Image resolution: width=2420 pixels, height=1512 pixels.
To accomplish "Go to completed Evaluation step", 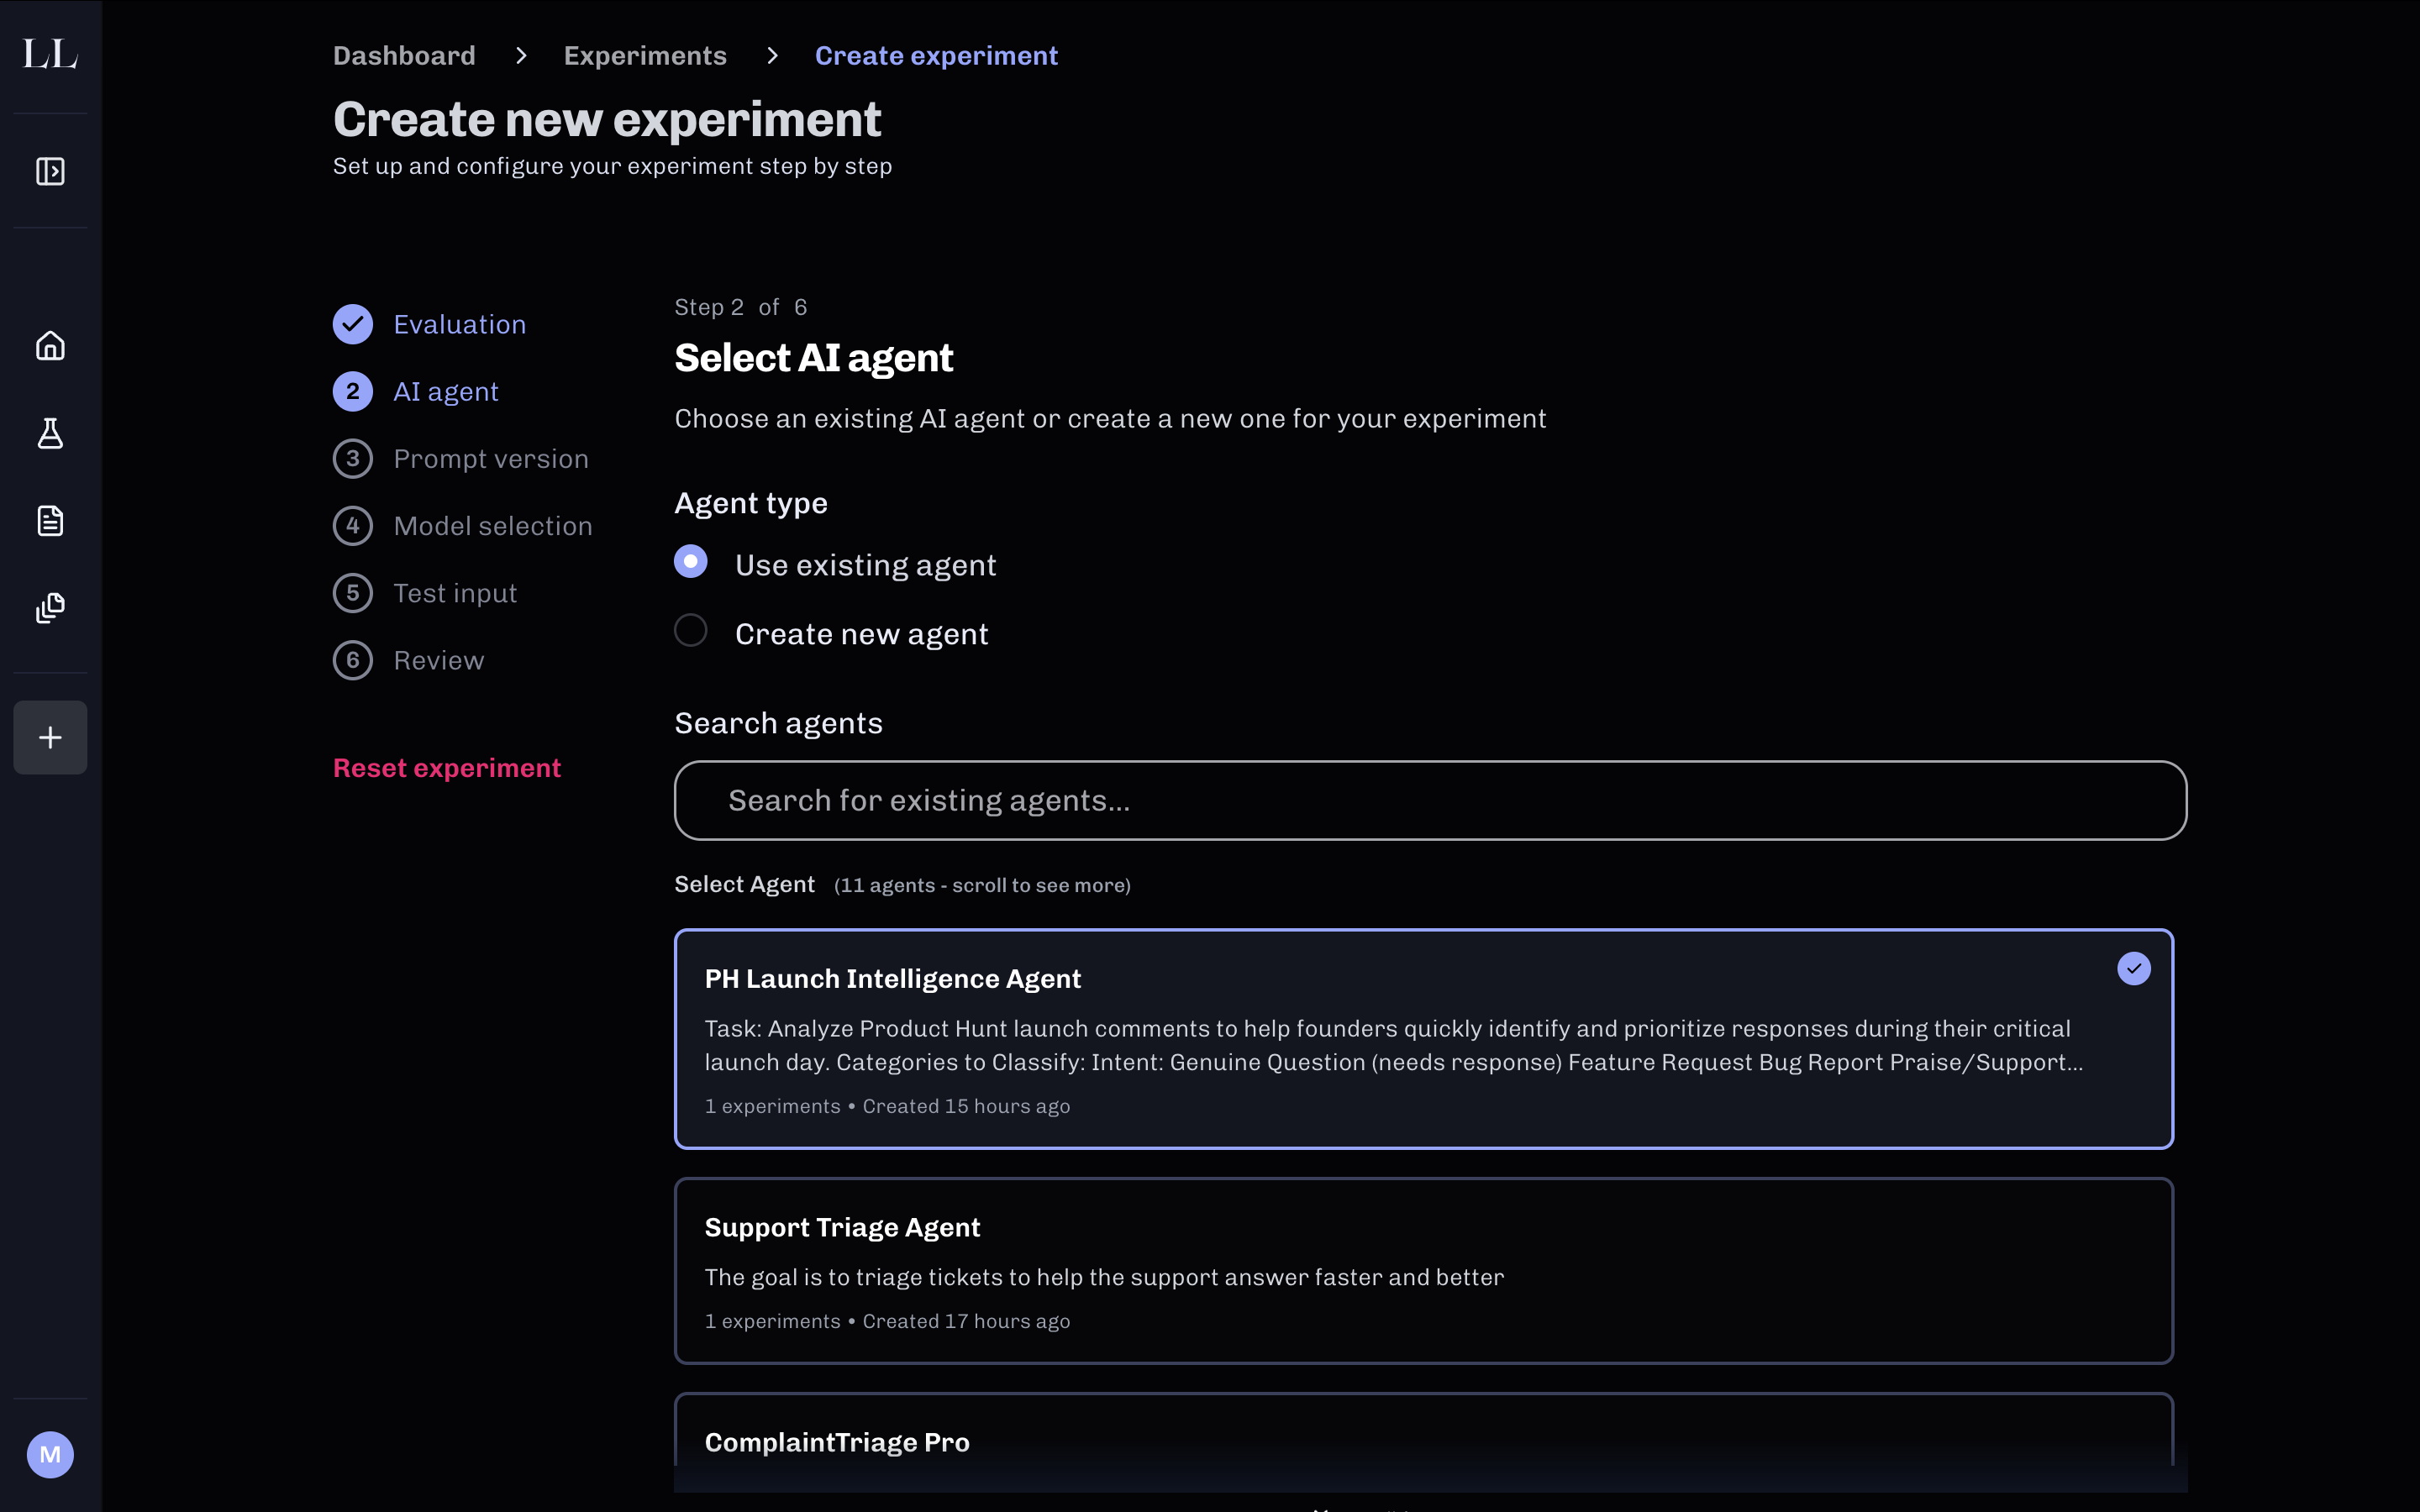I will [459, 324].
